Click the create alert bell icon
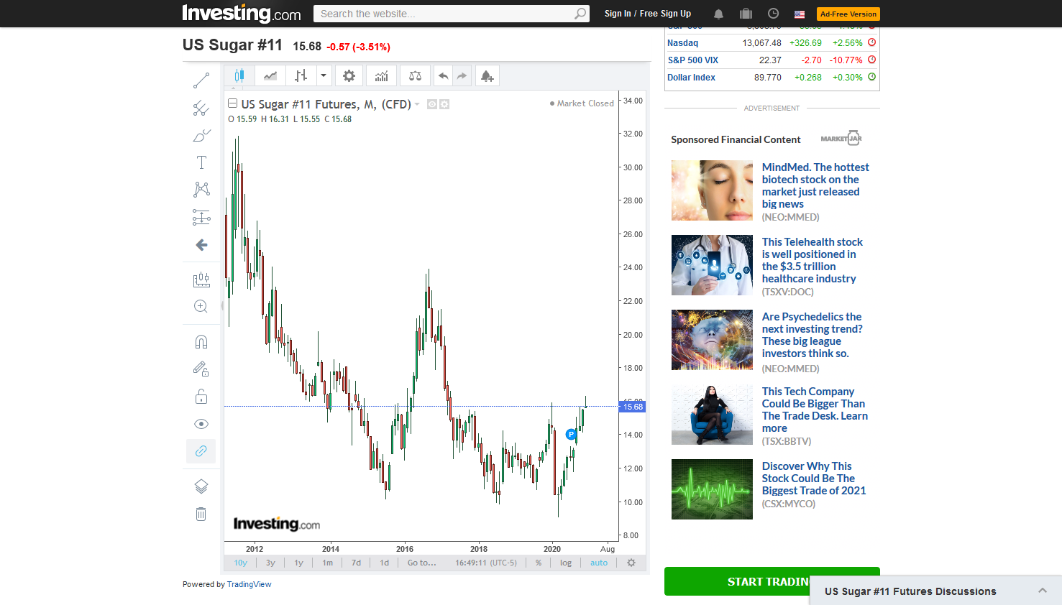 pyautogui.click(x=487, y=75)
